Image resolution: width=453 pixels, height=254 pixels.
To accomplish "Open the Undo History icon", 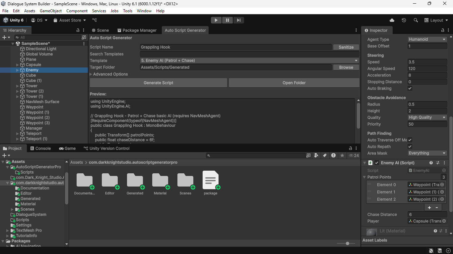I will [404, 20].
